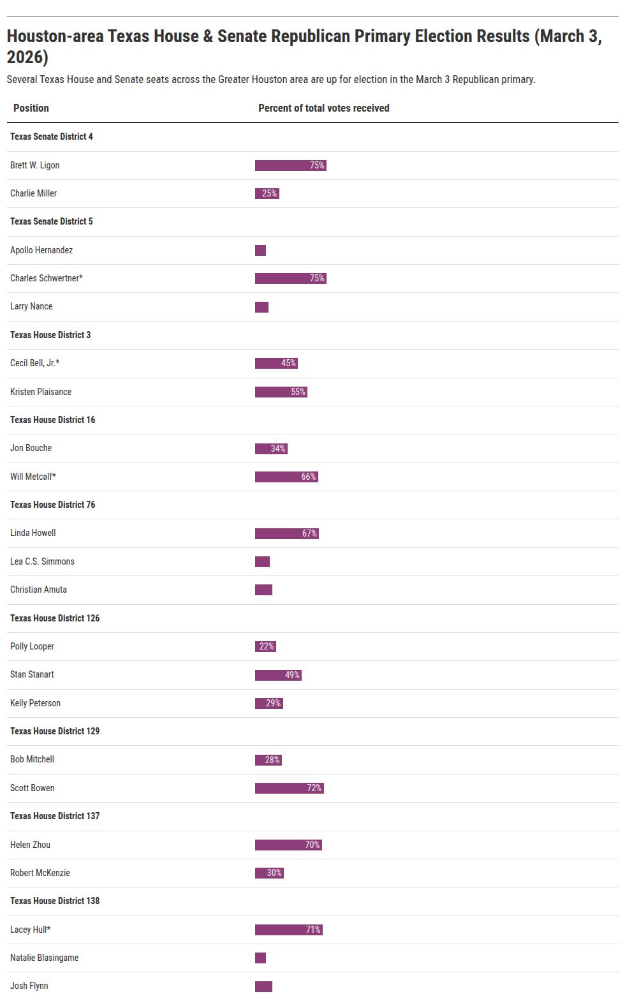Click the Percent of total votes received header
The width and height of the screenshot is (625, 994).
323,108
